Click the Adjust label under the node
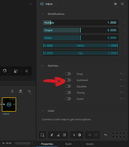The height and width of the screenshot is (147, 129). click(x=6, y=114)
